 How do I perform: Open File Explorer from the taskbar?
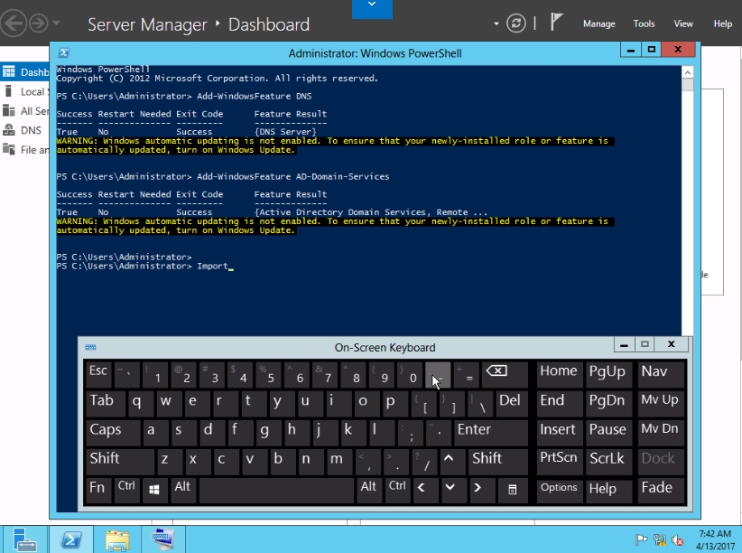pos(116,539)
